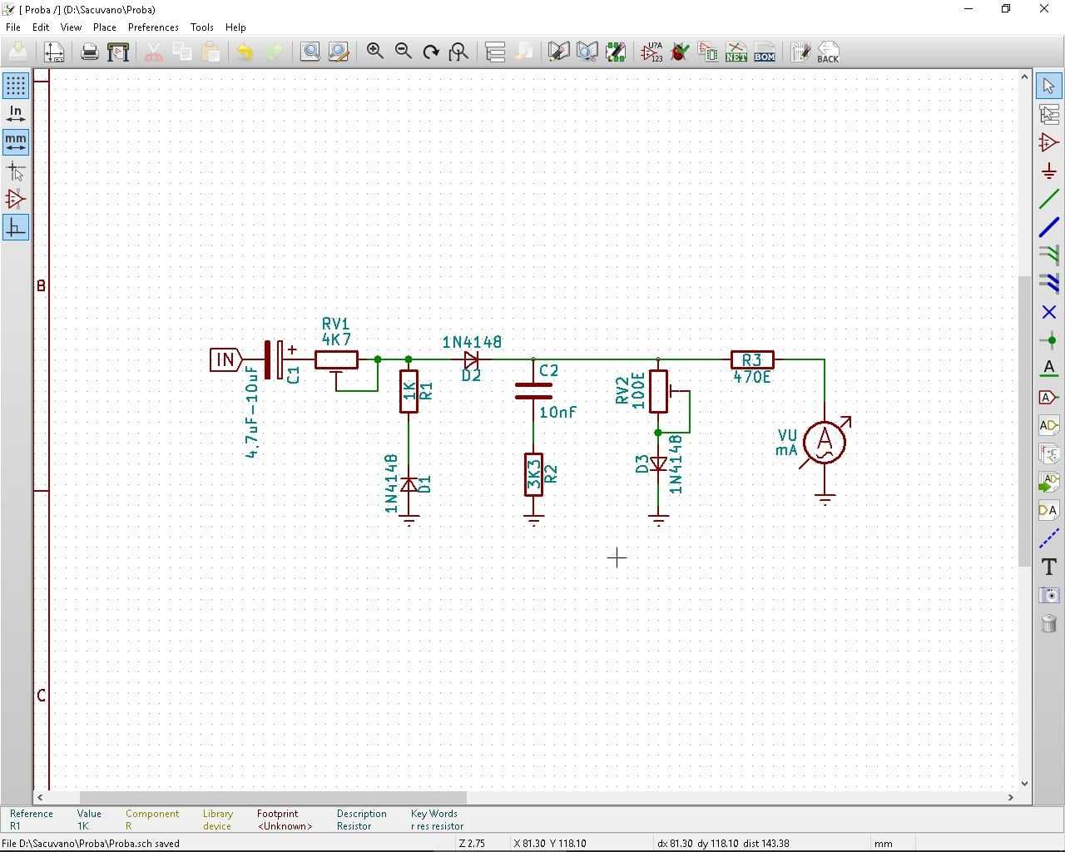Open Find and Replace tool
This screenshot has height=852, width=1065.
click(338, 52)
